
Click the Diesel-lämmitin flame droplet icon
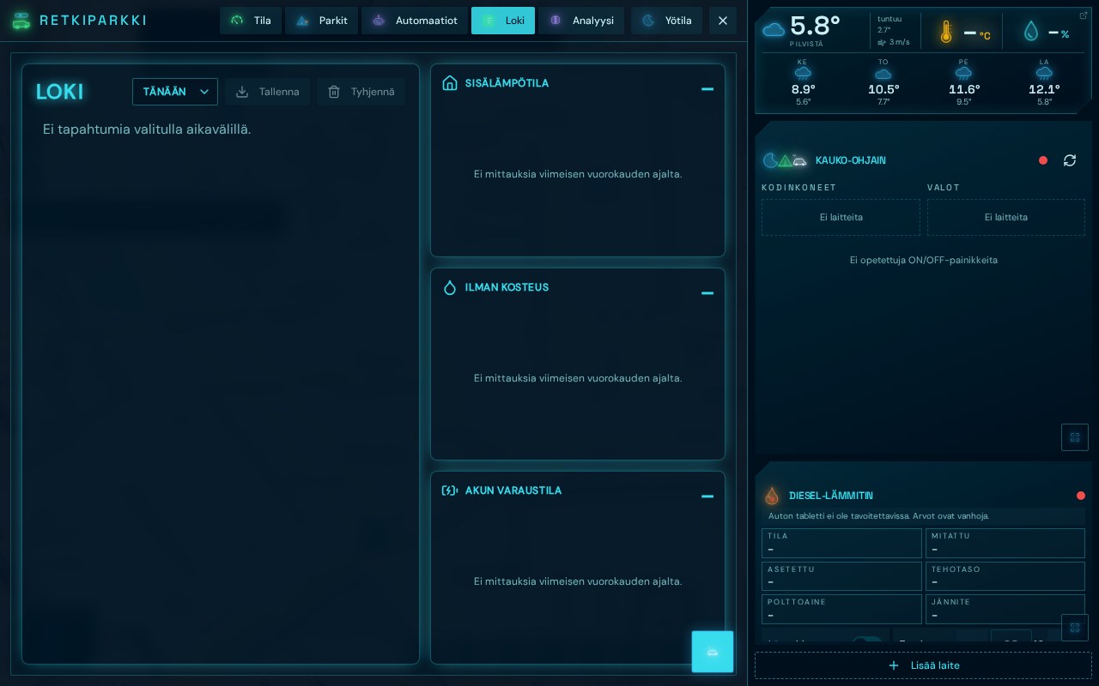coord(772,496)
